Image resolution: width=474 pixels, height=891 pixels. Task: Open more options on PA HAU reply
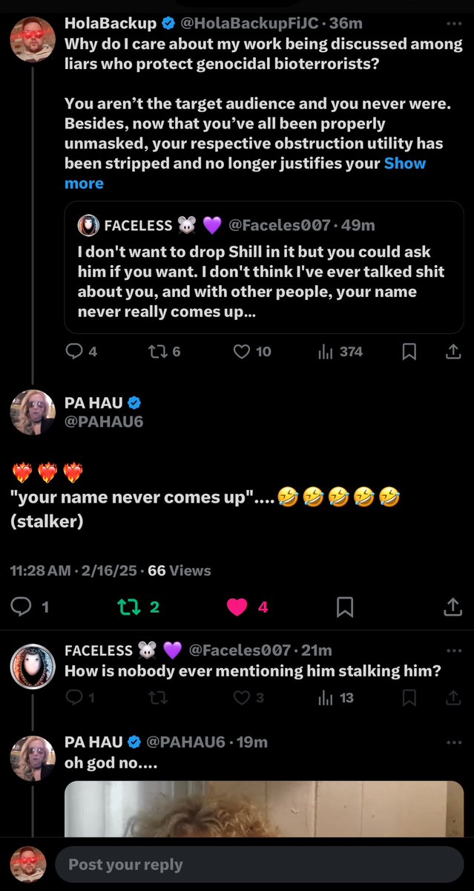(453, 742)
